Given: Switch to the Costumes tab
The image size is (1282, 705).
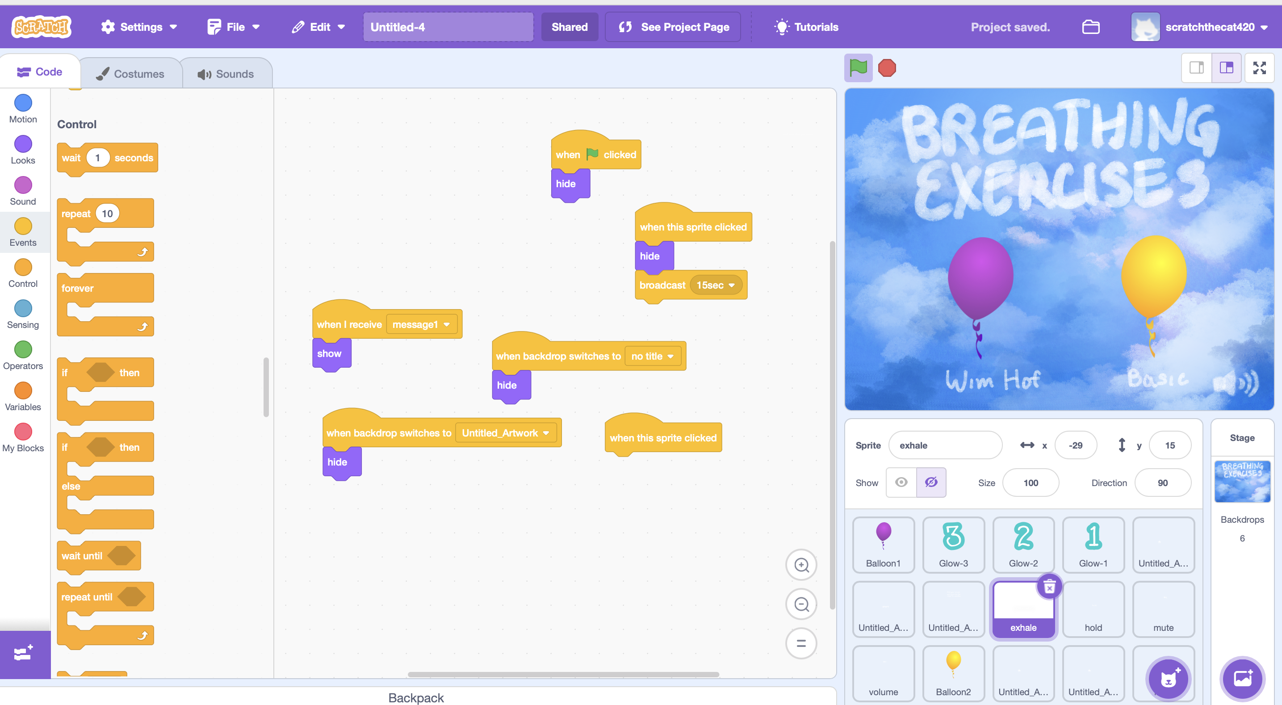Looking at the screenshot, I should click(131, 74).
